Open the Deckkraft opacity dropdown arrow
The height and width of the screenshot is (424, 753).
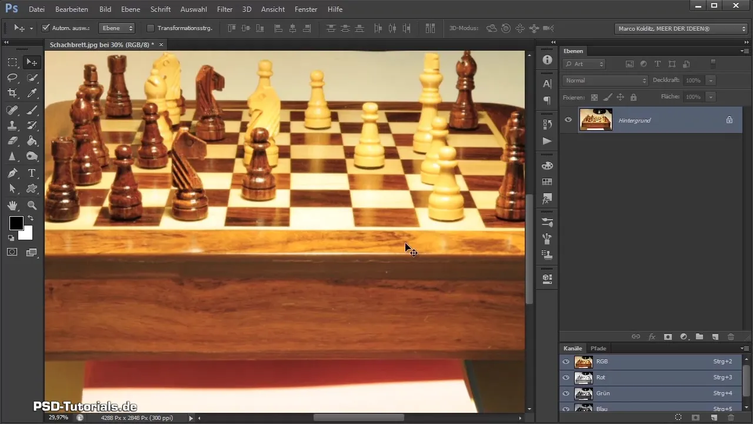(x=711, y=80)
